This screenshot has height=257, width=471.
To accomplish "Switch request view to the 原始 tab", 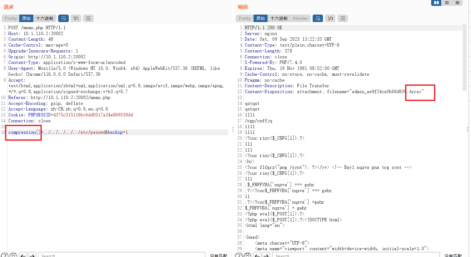I will pyautogui.click(x=26, y=18).
